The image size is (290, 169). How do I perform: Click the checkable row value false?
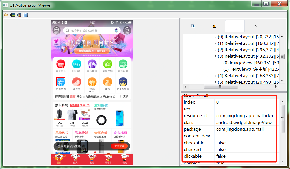[x=221, y=143]
